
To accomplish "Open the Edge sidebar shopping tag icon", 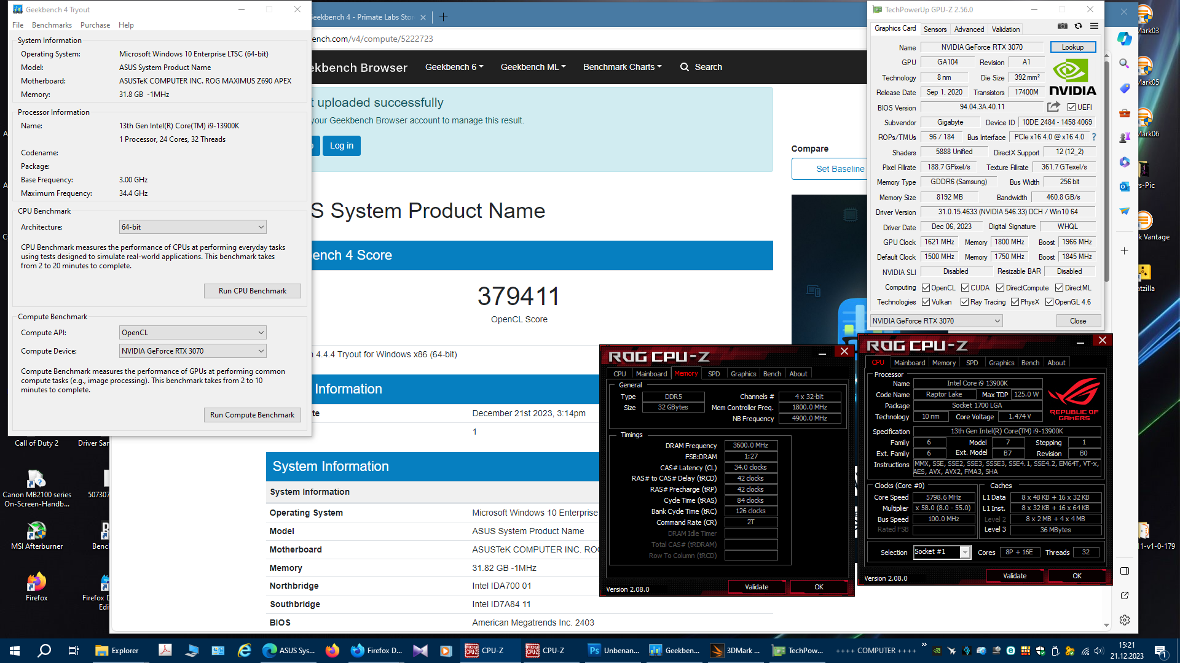I will tap(1124, 88).
